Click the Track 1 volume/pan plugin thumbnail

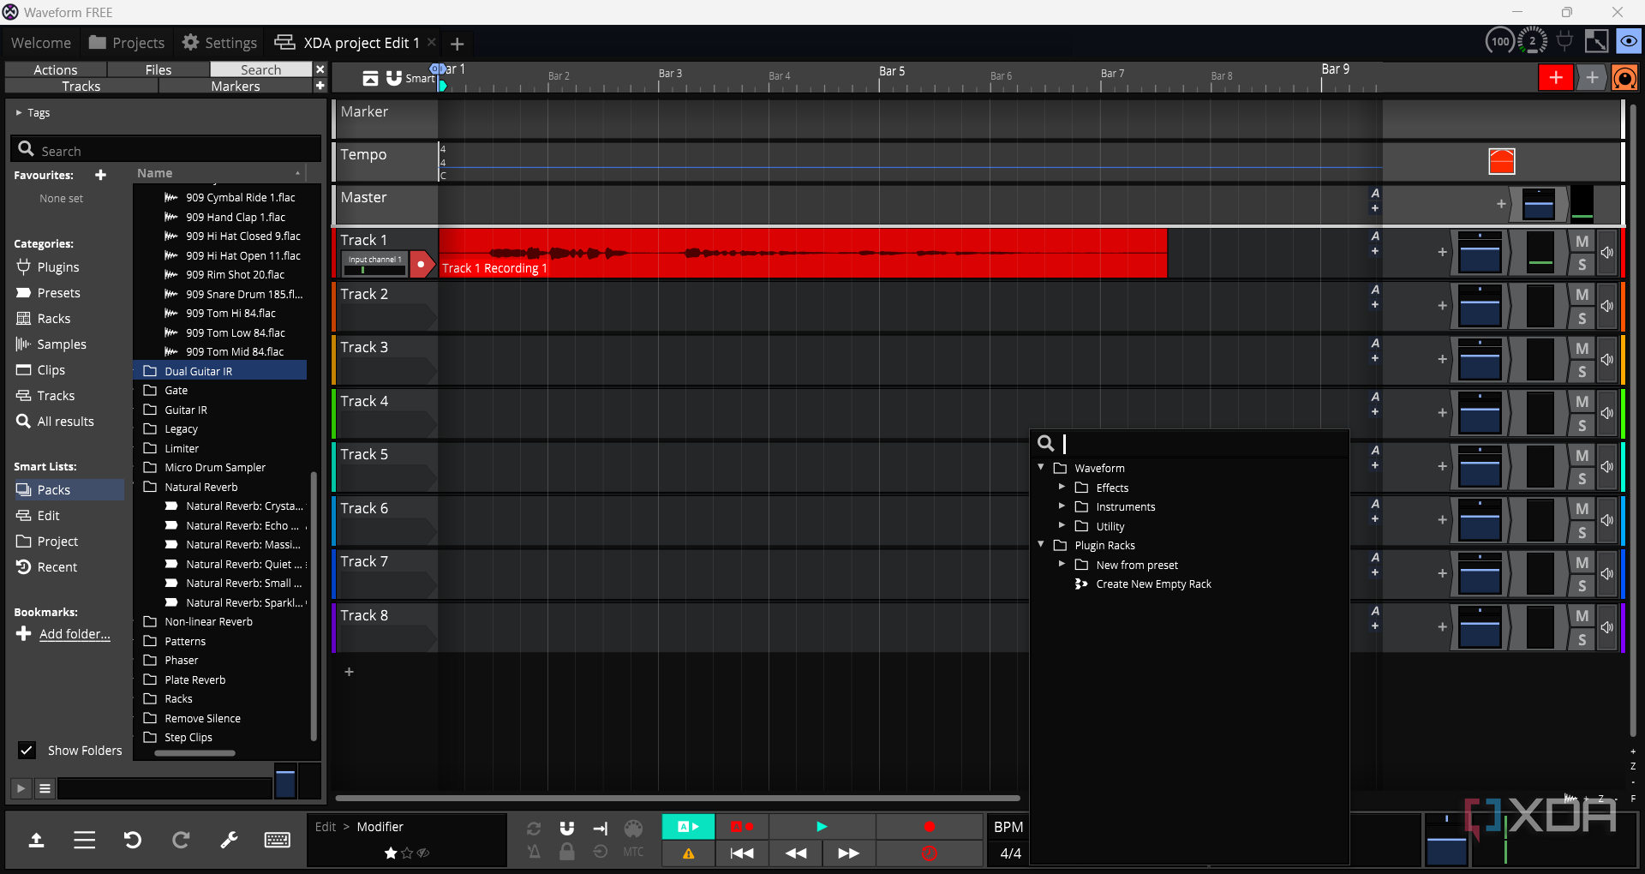[x=1480, y=254]
